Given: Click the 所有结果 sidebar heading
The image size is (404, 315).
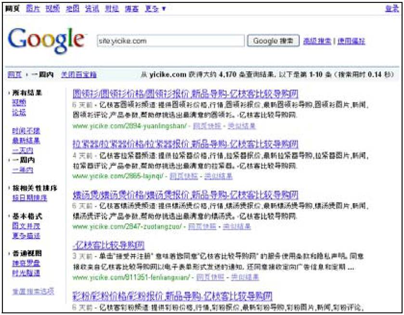Looking at the screenshot, I should 27,93.
